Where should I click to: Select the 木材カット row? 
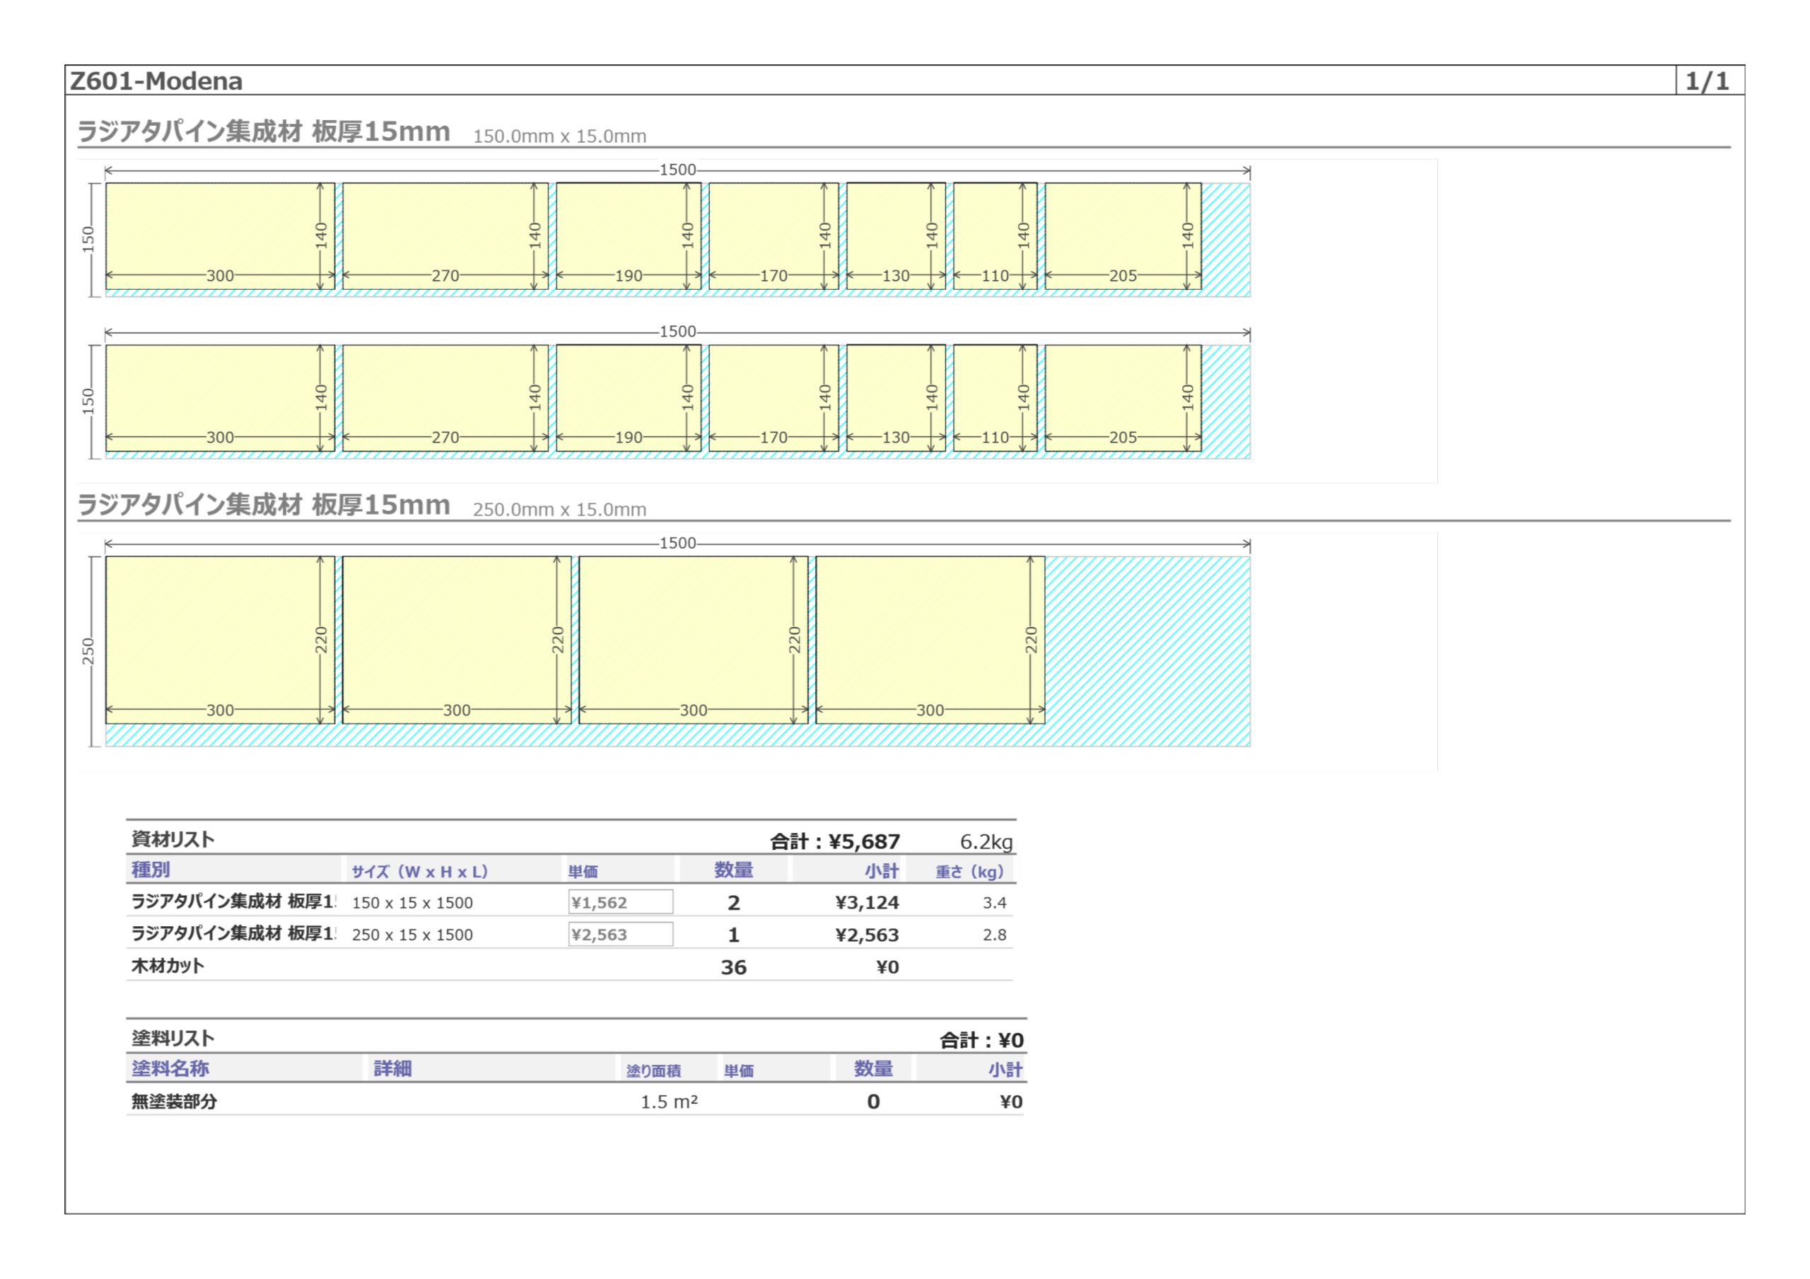click(x=569, y=966)
